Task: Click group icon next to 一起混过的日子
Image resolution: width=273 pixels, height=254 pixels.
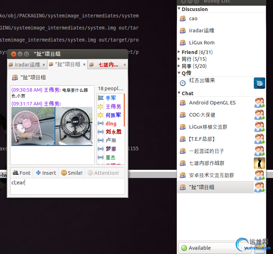Action: point(183,151)
